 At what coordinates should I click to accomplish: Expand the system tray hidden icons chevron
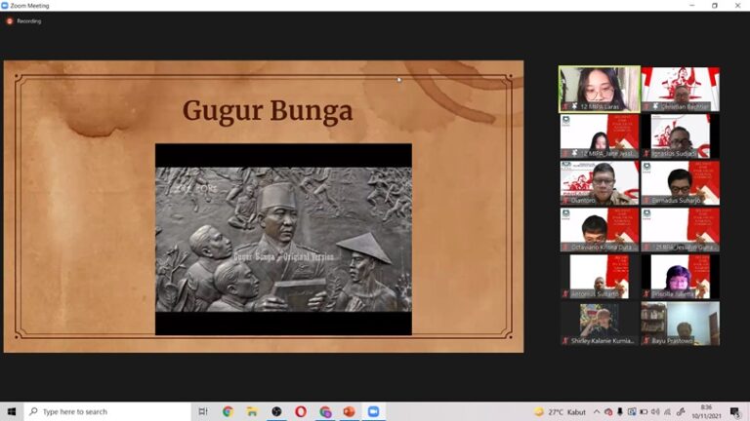[598, 411]
